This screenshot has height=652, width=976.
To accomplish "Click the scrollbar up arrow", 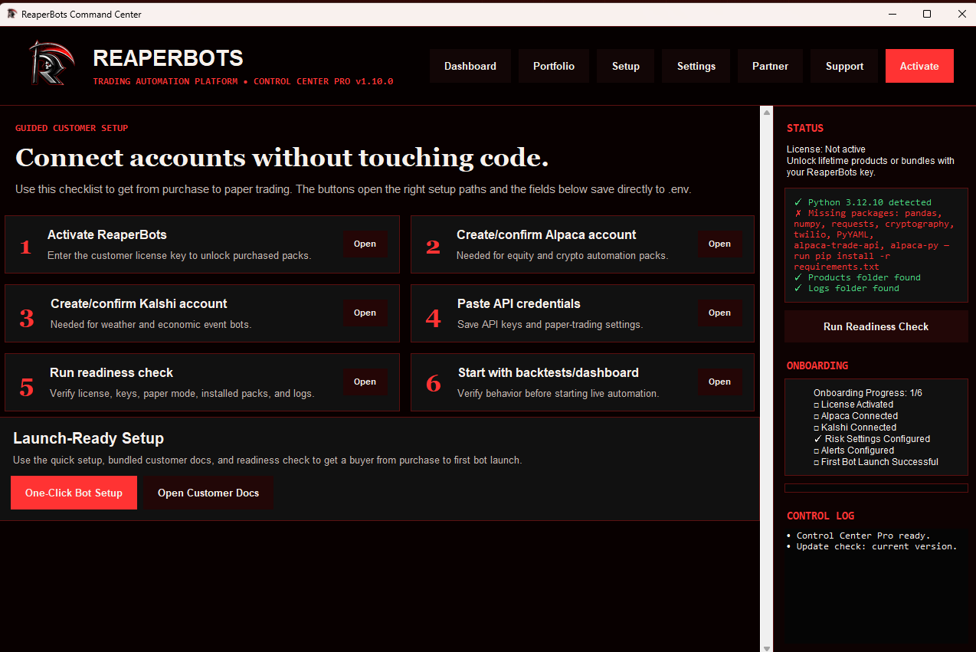I will [x=767, y=113].
